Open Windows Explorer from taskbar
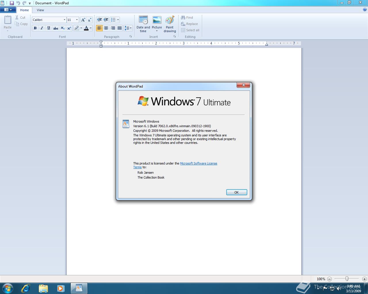 (43, 288)
